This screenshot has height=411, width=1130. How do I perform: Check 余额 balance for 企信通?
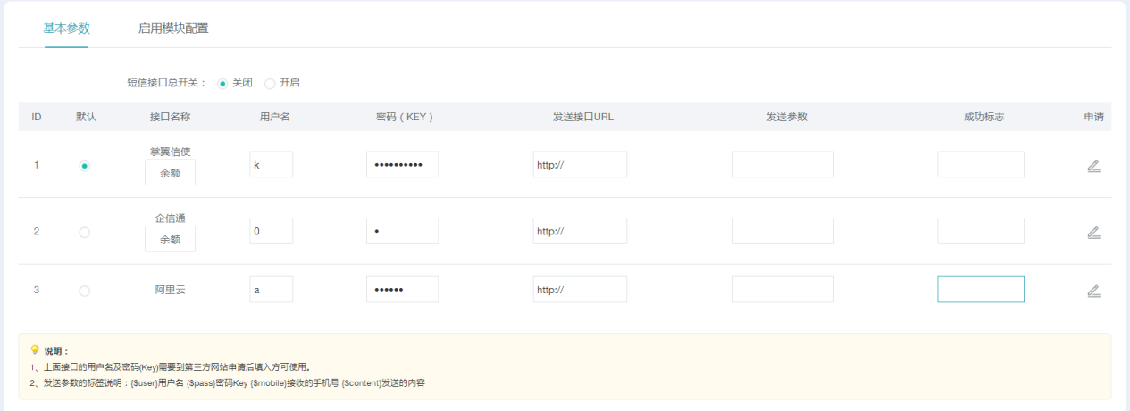[170, 239]
